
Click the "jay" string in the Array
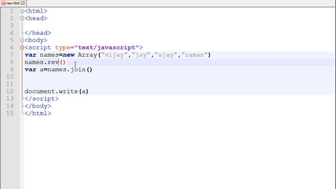(141, 55)
